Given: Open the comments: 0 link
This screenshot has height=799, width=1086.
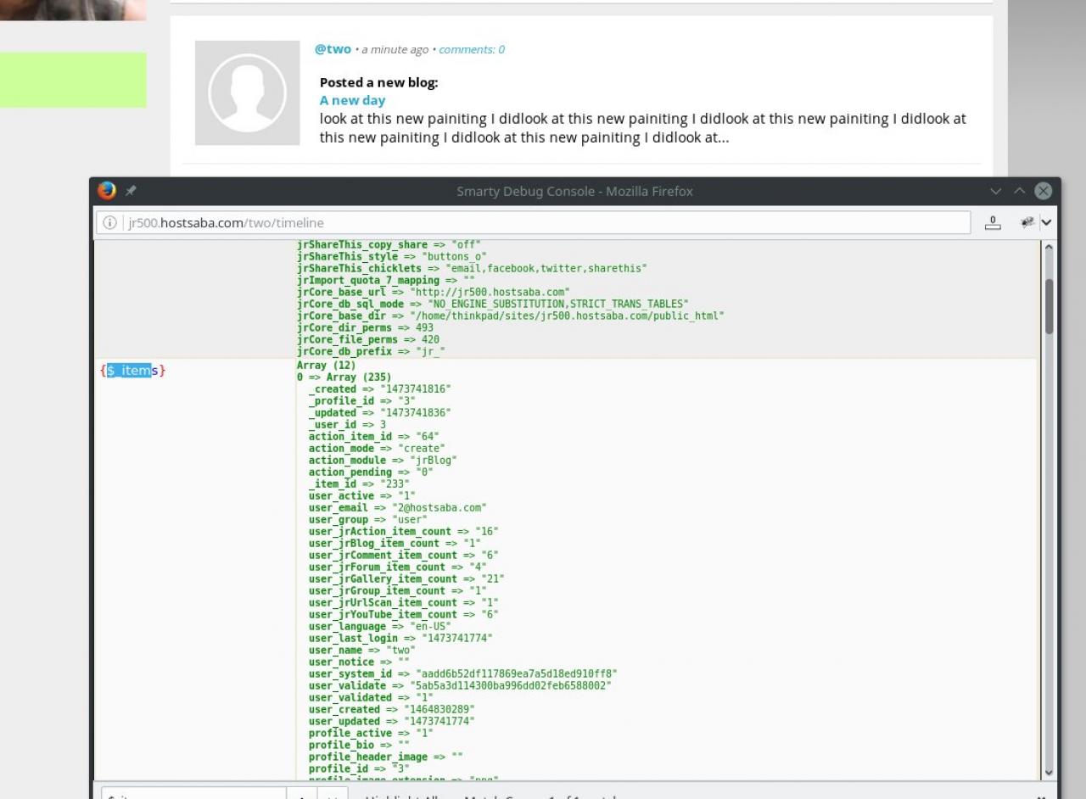Looking at the screenshot, I should point(472,49).
